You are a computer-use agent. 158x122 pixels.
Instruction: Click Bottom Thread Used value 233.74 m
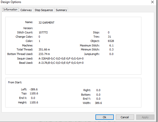(x=44, y=54)
